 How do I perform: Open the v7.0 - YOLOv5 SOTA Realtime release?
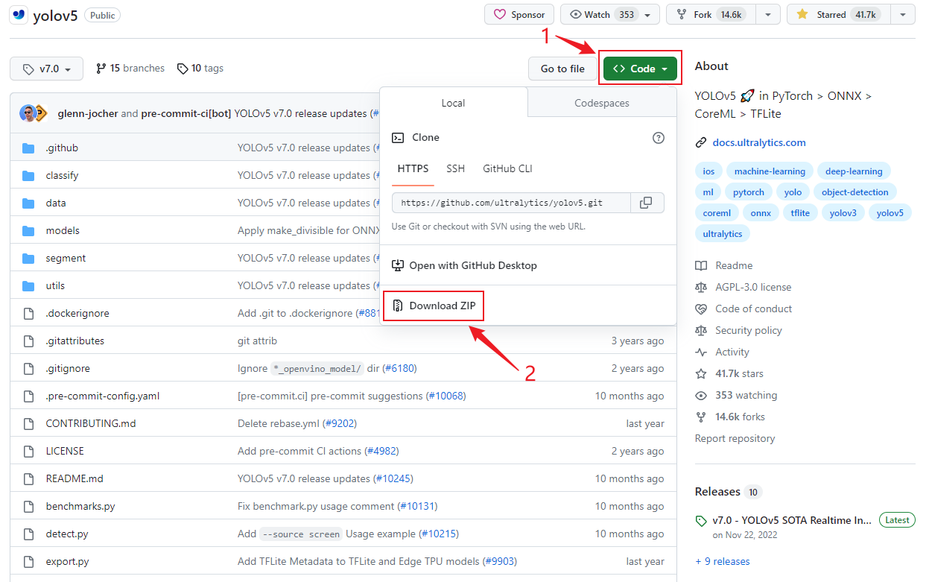pos(792,520)
